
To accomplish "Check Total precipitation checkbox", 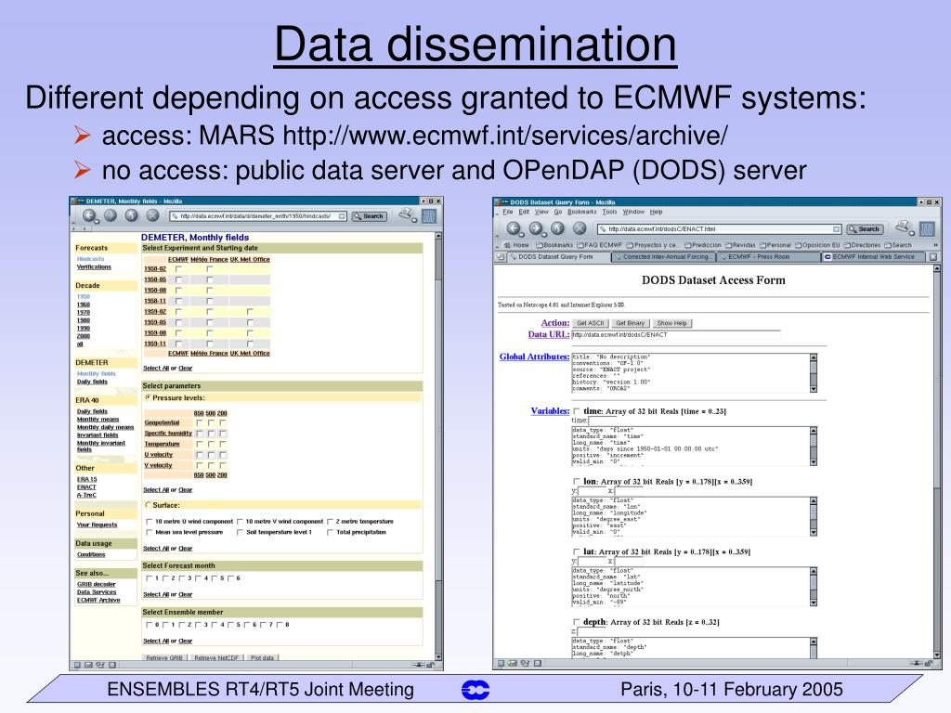I will point(330,532).
